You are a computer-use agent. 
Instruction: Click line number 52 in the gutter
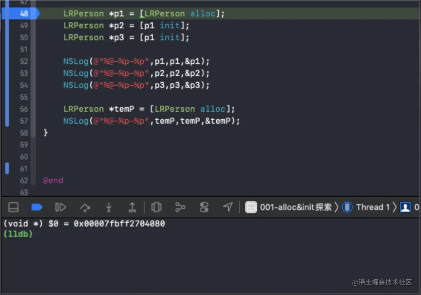pyautogui.click(x=24, y=61)
